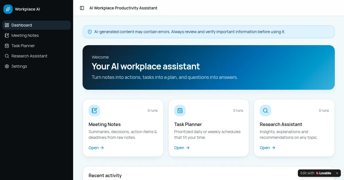
Task: Click the 0 runs count on Meeting Notes
Action: click(x=153, y=111)
